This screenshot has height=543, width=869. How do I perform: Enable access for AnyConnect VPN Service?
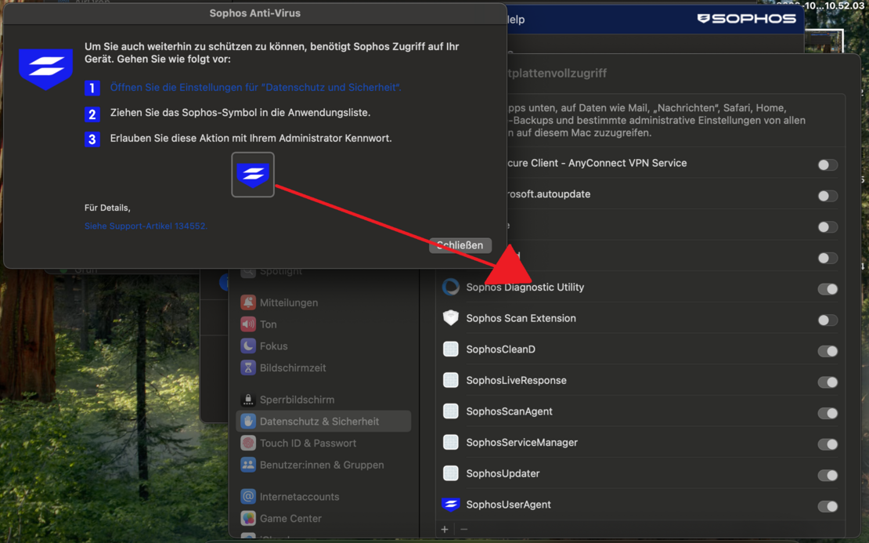[x=828, y=165]
